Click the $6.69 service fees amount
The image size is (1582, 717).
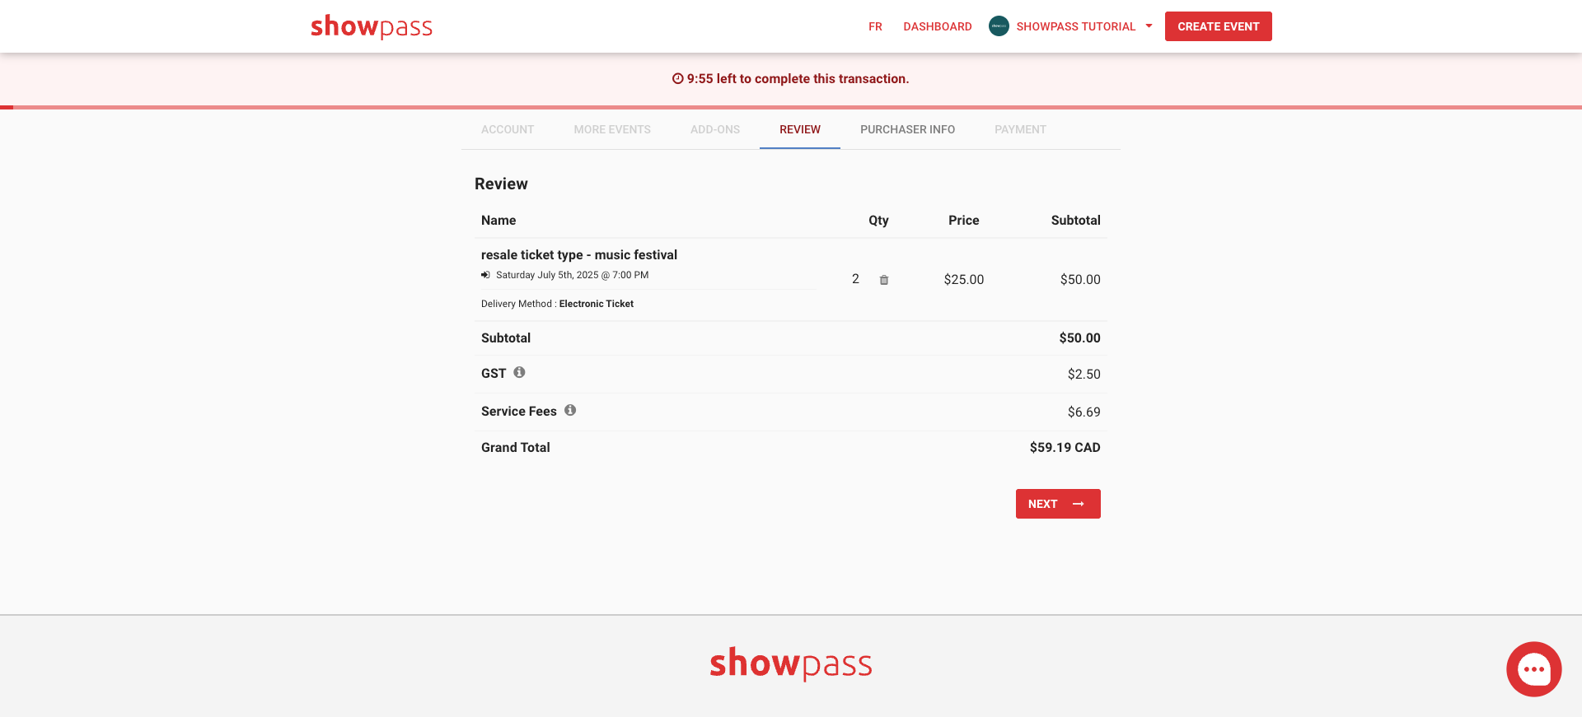pyautogui.click(x=1084, y=412)
